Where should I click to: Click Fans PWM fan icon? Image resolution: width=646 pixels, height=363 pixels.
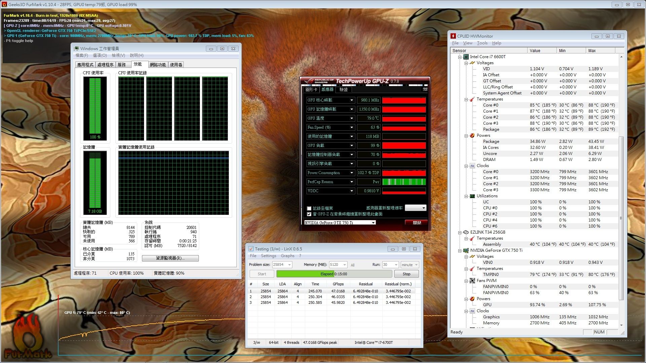(472, 281)
